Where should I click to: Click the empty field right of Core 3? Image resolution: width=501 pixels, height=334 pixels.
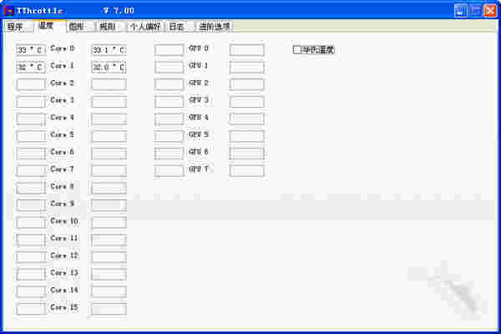(109, 102)
